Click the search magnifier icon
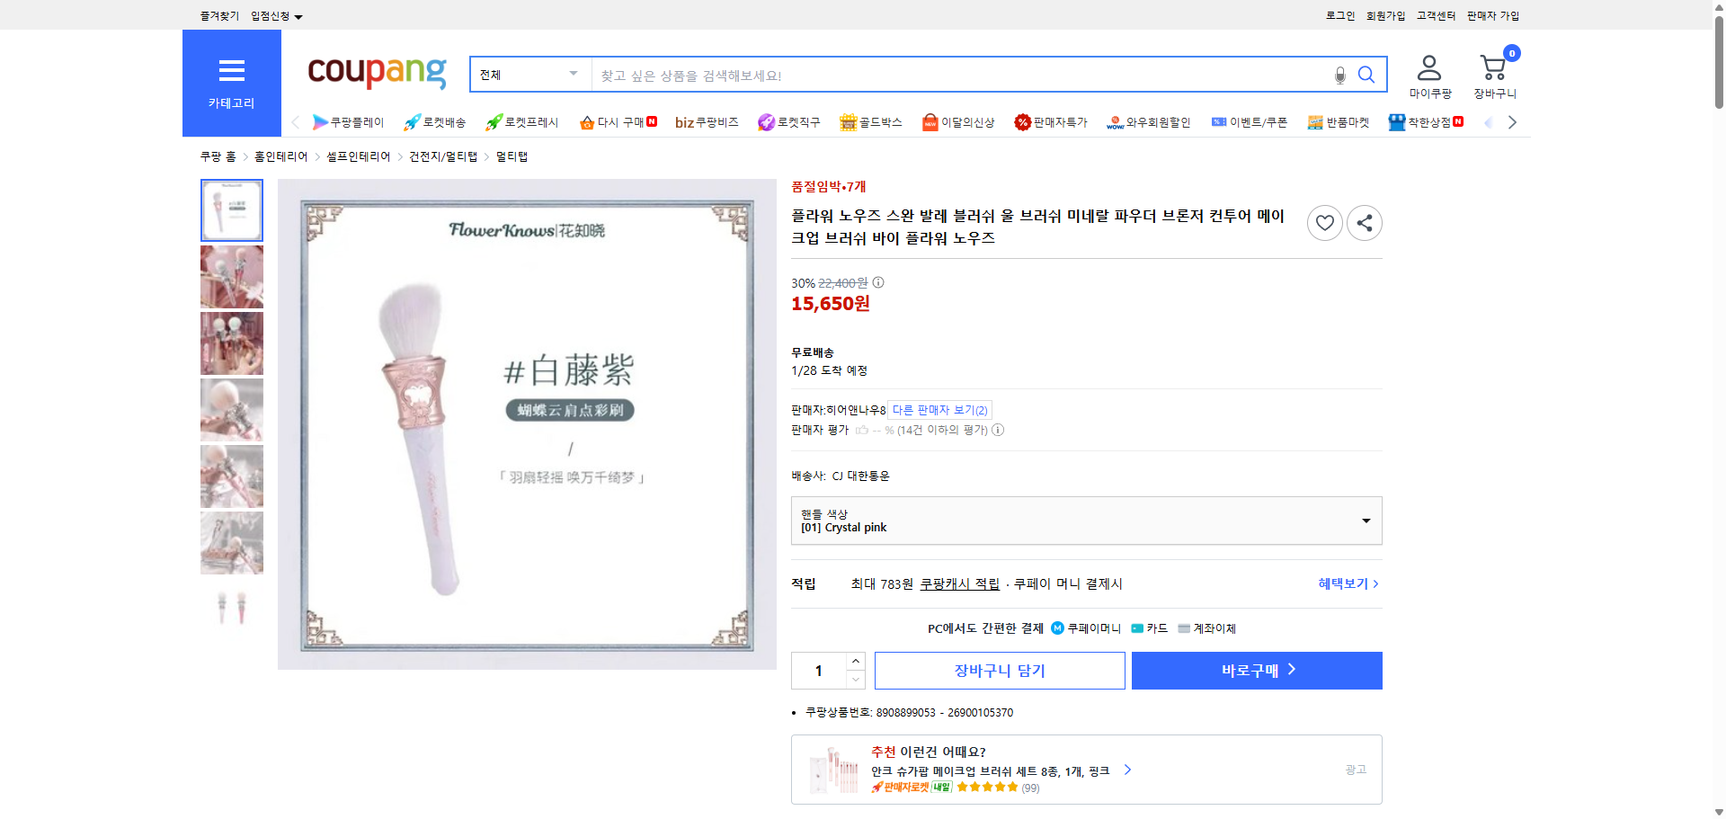The width and height of the screenshot is (1726, 819). coord(1366,75)
